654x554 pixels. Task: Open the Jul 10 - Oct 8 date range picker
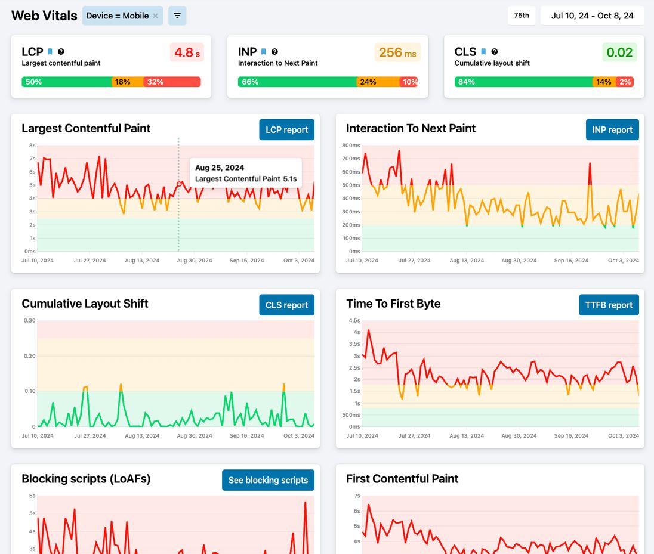pyautogui.click(x=592, y=16)
